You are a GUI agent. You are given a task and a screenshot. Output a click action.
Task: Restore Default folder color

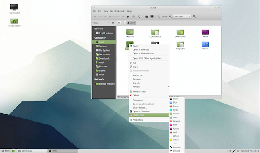(x=177, y=151)
